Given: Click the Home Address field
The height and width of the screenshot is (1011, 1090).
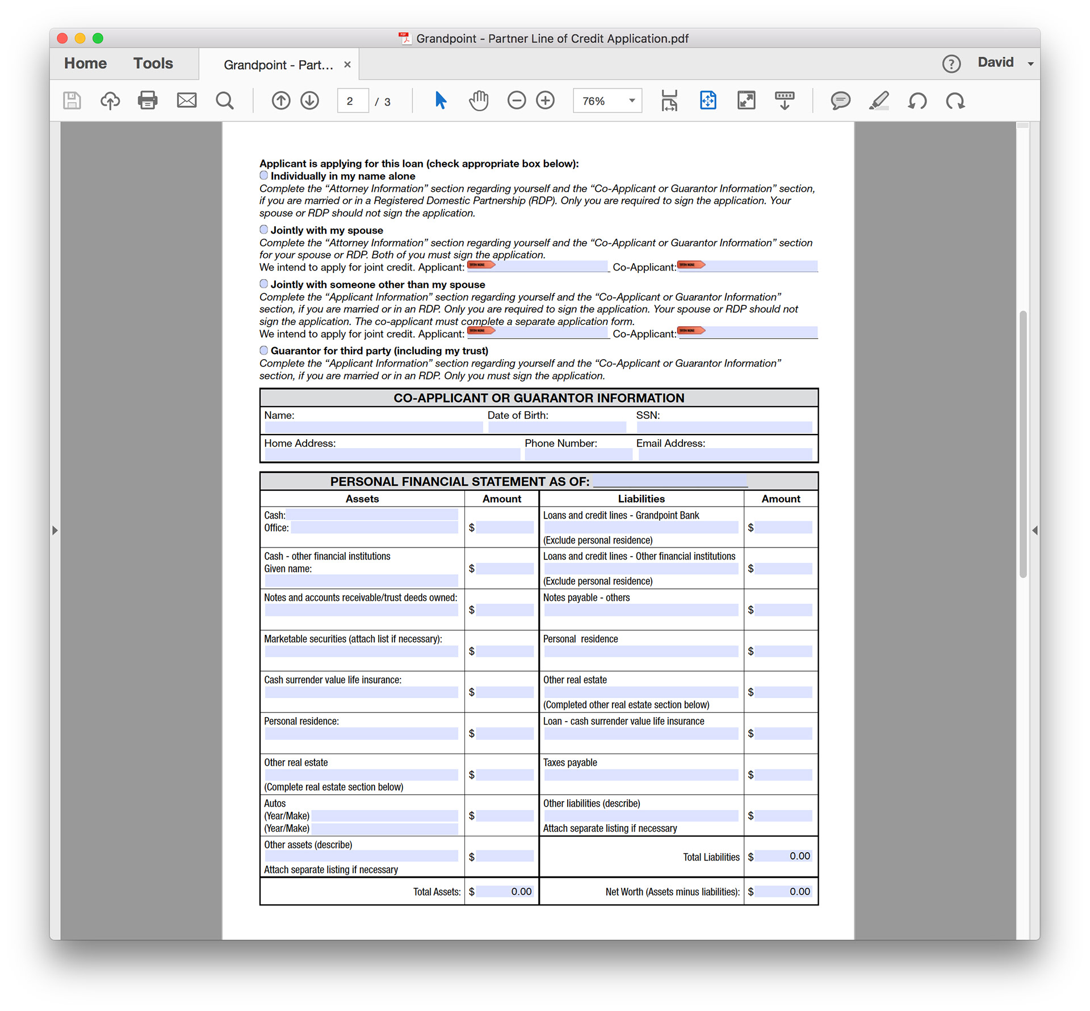Looking at the screenshot, I should click(392, 454).
